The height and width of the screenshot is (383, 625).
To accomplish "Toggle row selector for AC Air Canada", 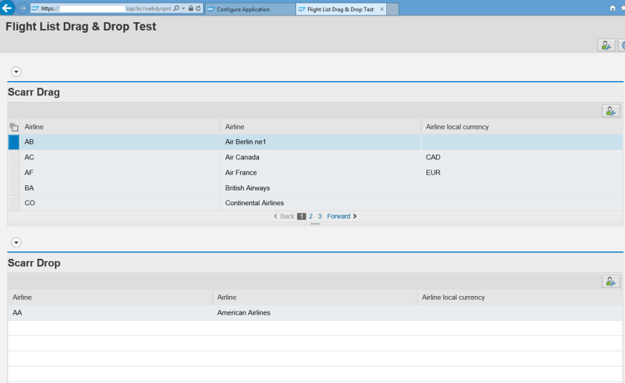I will coord(13,158).
